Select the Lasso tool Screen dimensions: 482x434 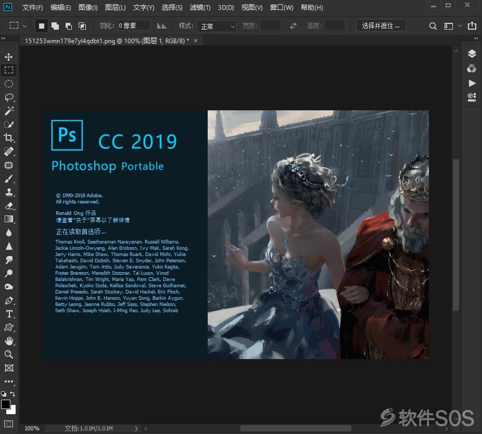point(9,97)
